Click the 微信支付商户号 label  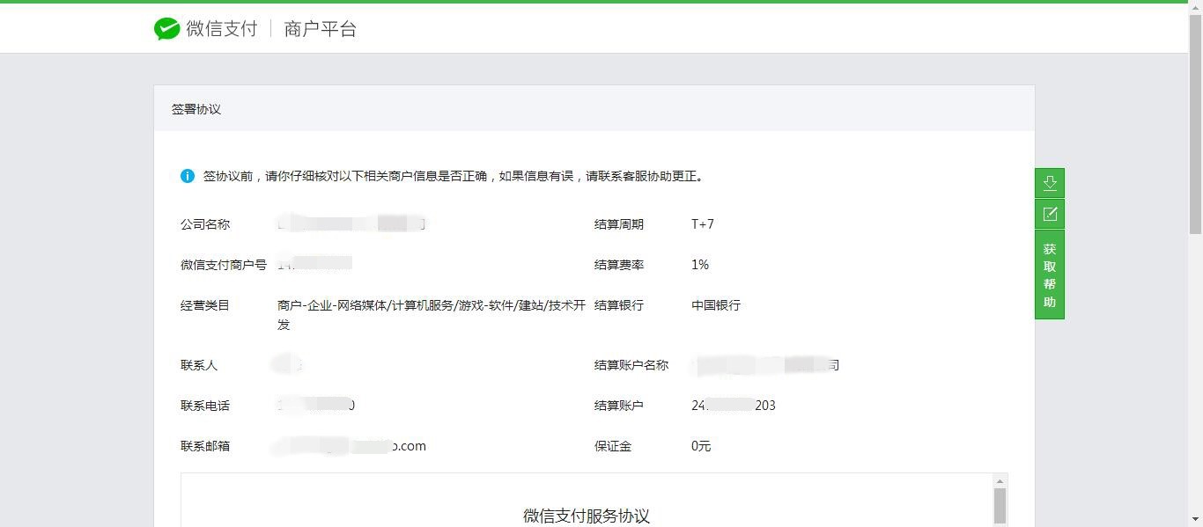(x=224, y=265)
